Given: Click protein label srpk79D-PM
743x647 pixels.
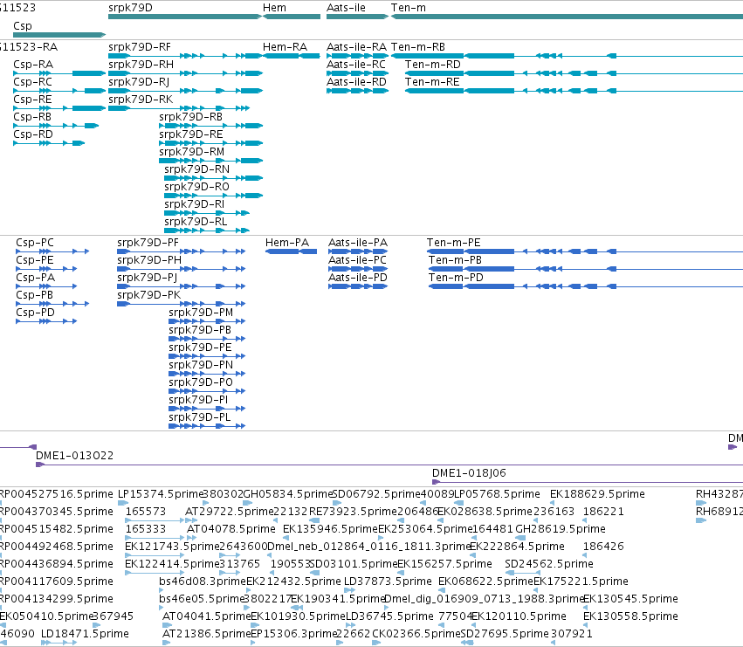Looking at the screenshot, I should pos(201,313).
